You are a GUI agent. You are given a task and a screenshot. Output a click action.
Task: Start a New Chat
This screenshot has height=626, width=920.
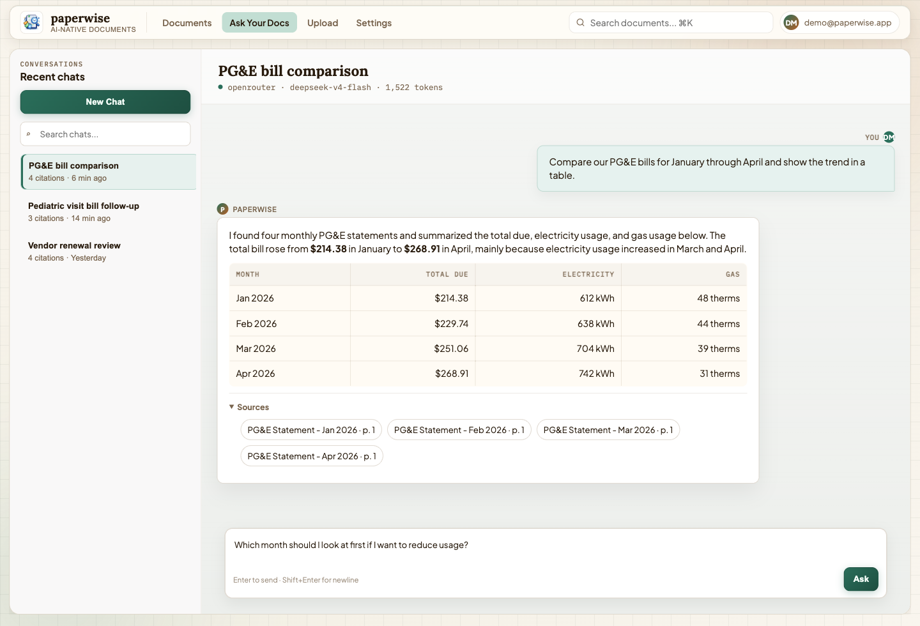(105, 102)
